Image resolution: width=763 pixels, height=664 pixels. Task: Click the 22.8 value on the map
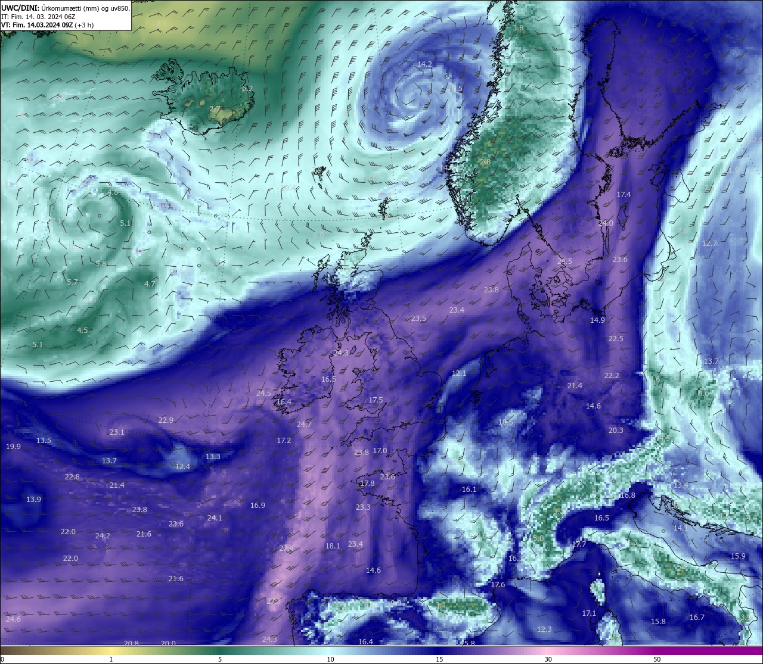(x=72, y=477)
